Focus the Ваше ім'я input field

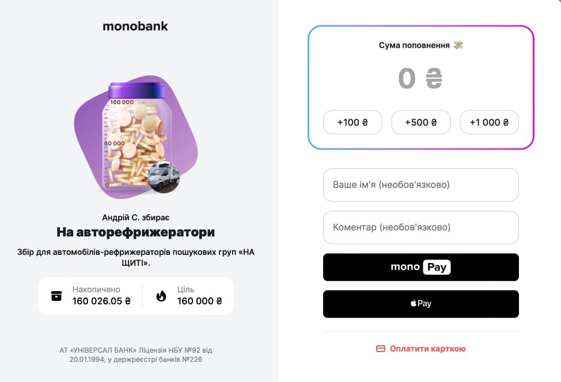point(420,185)
